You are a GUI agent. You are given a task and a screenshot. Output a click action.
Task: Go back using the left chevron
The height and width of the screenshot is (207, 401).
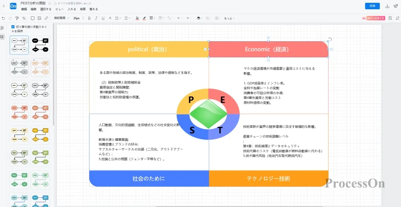click(4, 6)
